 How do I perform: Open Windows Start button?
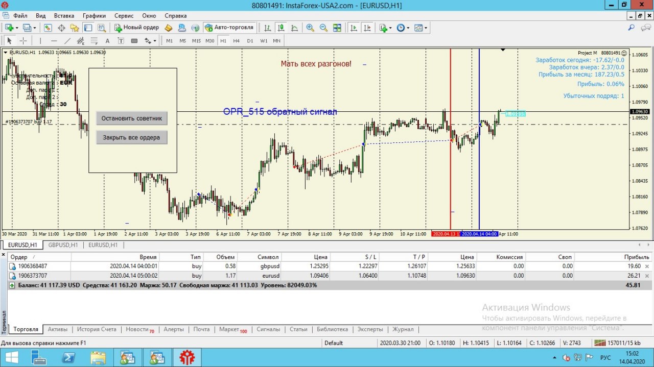11,357
